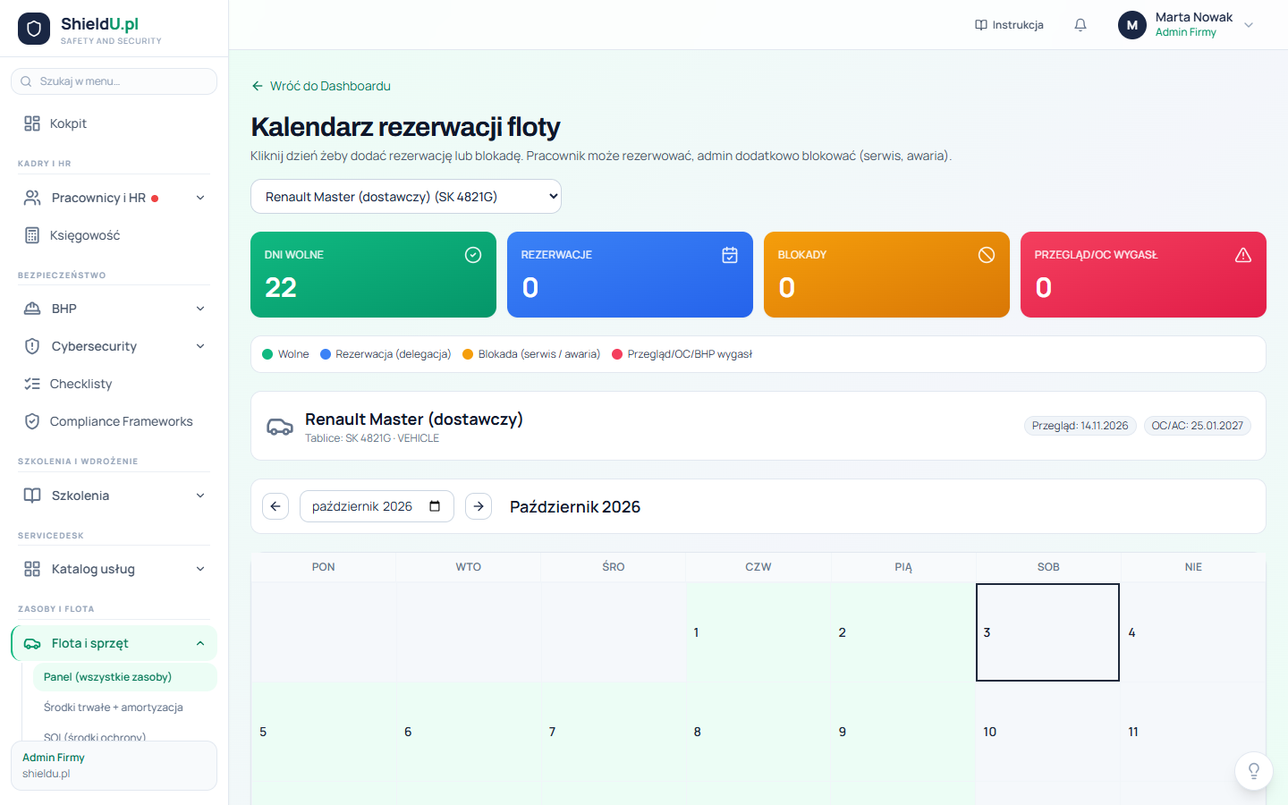Open month picker calendar icon in październik field
The width and height of the screenshot is (1288, 805).
click(x=435, y=506)
